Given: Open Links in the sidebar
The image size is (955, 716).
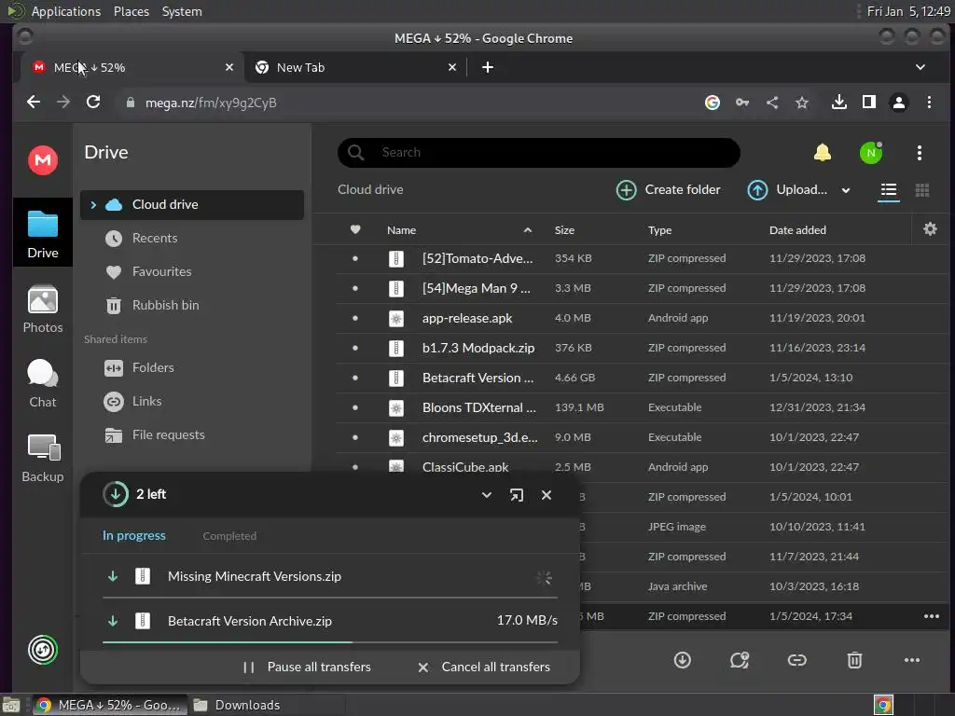Looking at the screenshot, I should 192,401.
